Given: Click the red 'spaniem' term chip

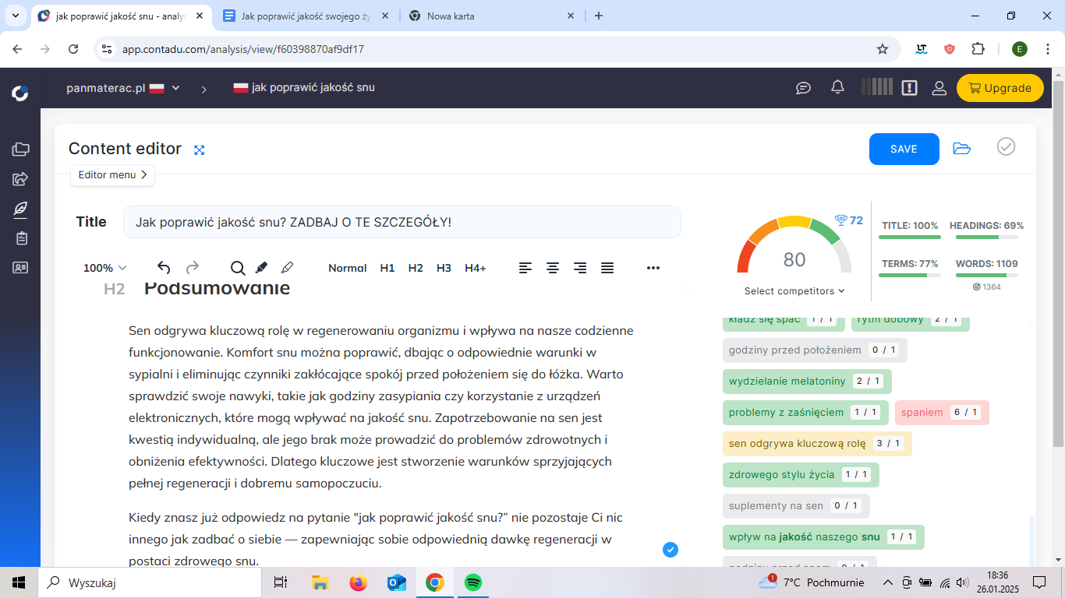Looking at the screenshot, I should 942,413.
